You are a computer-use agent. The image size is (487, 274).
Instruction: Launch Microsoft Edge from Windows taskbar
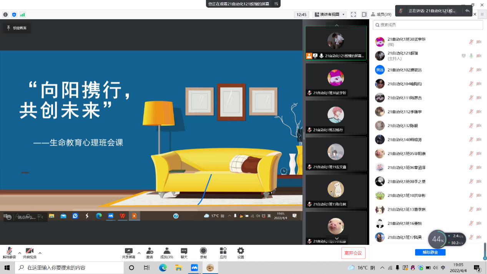163,267
